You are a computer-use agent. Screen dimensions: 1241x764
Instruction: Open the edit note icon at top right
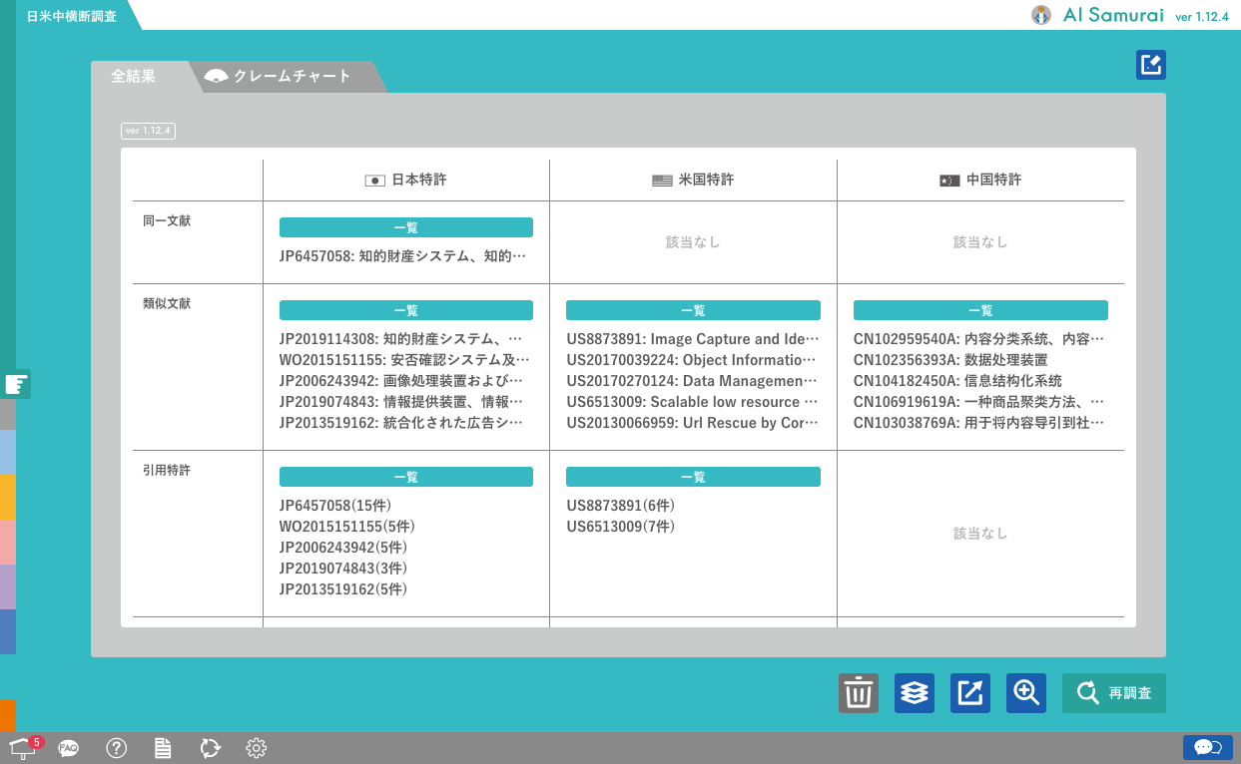(x=1151, y=66)
